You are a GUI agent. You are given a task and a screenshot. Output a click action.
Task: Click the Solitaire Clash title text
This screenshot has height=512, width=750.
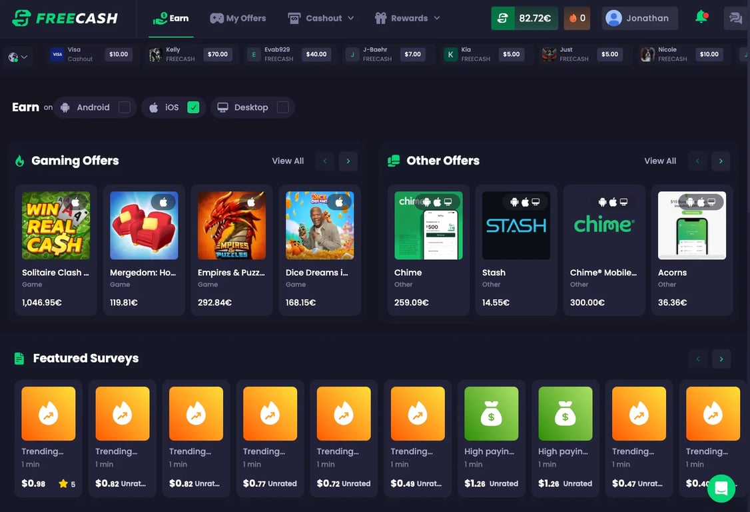click(55, 273)
